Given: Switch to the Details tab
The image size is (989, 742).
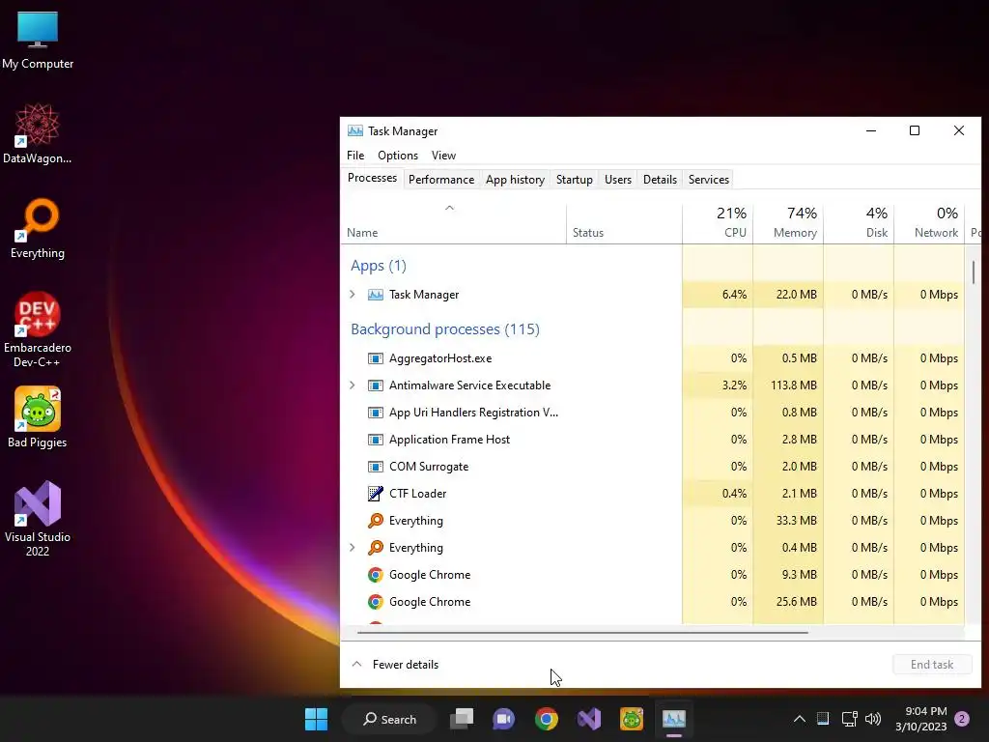Looking at the screenshot, I should click(660, 179).
